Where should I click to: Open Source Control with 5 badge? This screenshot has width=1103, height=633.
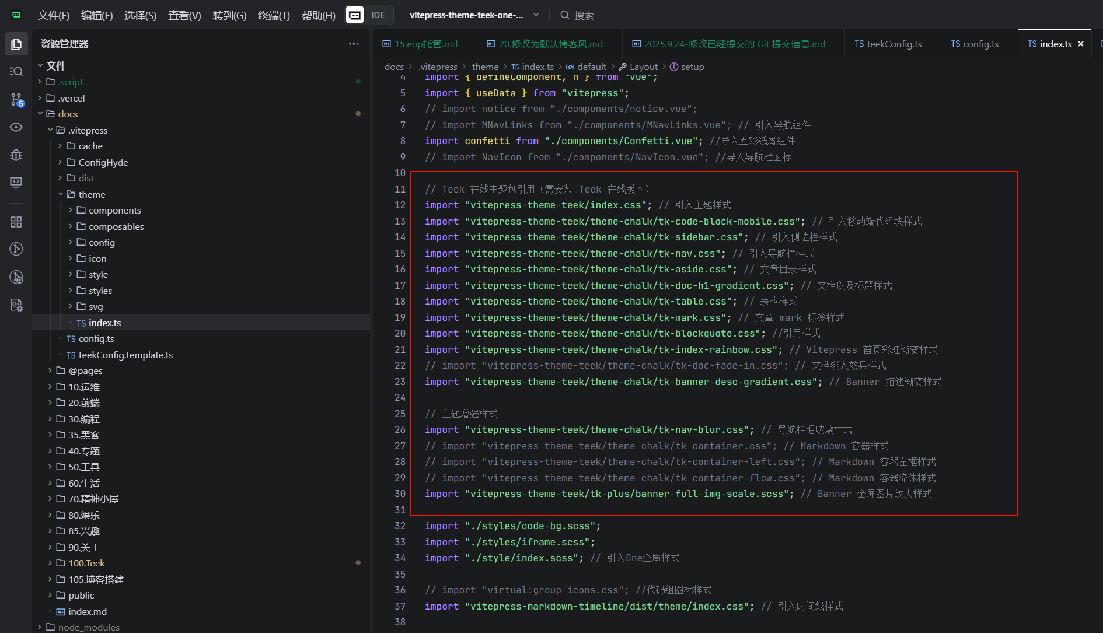click(x=16, y=100)
